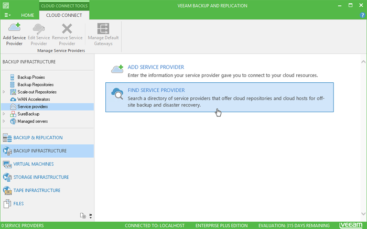Click the Find Service Provider heading link
The width and height of the screenshot is (367, 229).
point(156,90)
